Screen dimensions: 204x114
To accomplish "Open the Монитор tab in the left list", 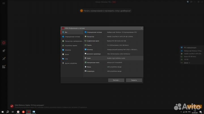I will coord(72,50).
